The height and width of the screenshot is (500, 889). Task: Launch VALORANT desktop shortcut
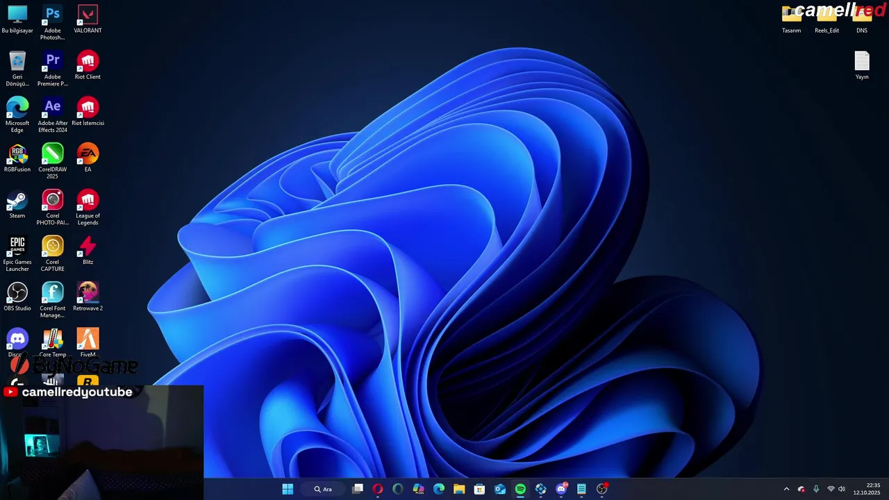[88, 19]
